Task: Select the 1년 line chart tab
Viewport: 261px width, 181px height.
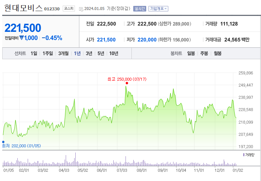Action: click(x=77, y=53)
